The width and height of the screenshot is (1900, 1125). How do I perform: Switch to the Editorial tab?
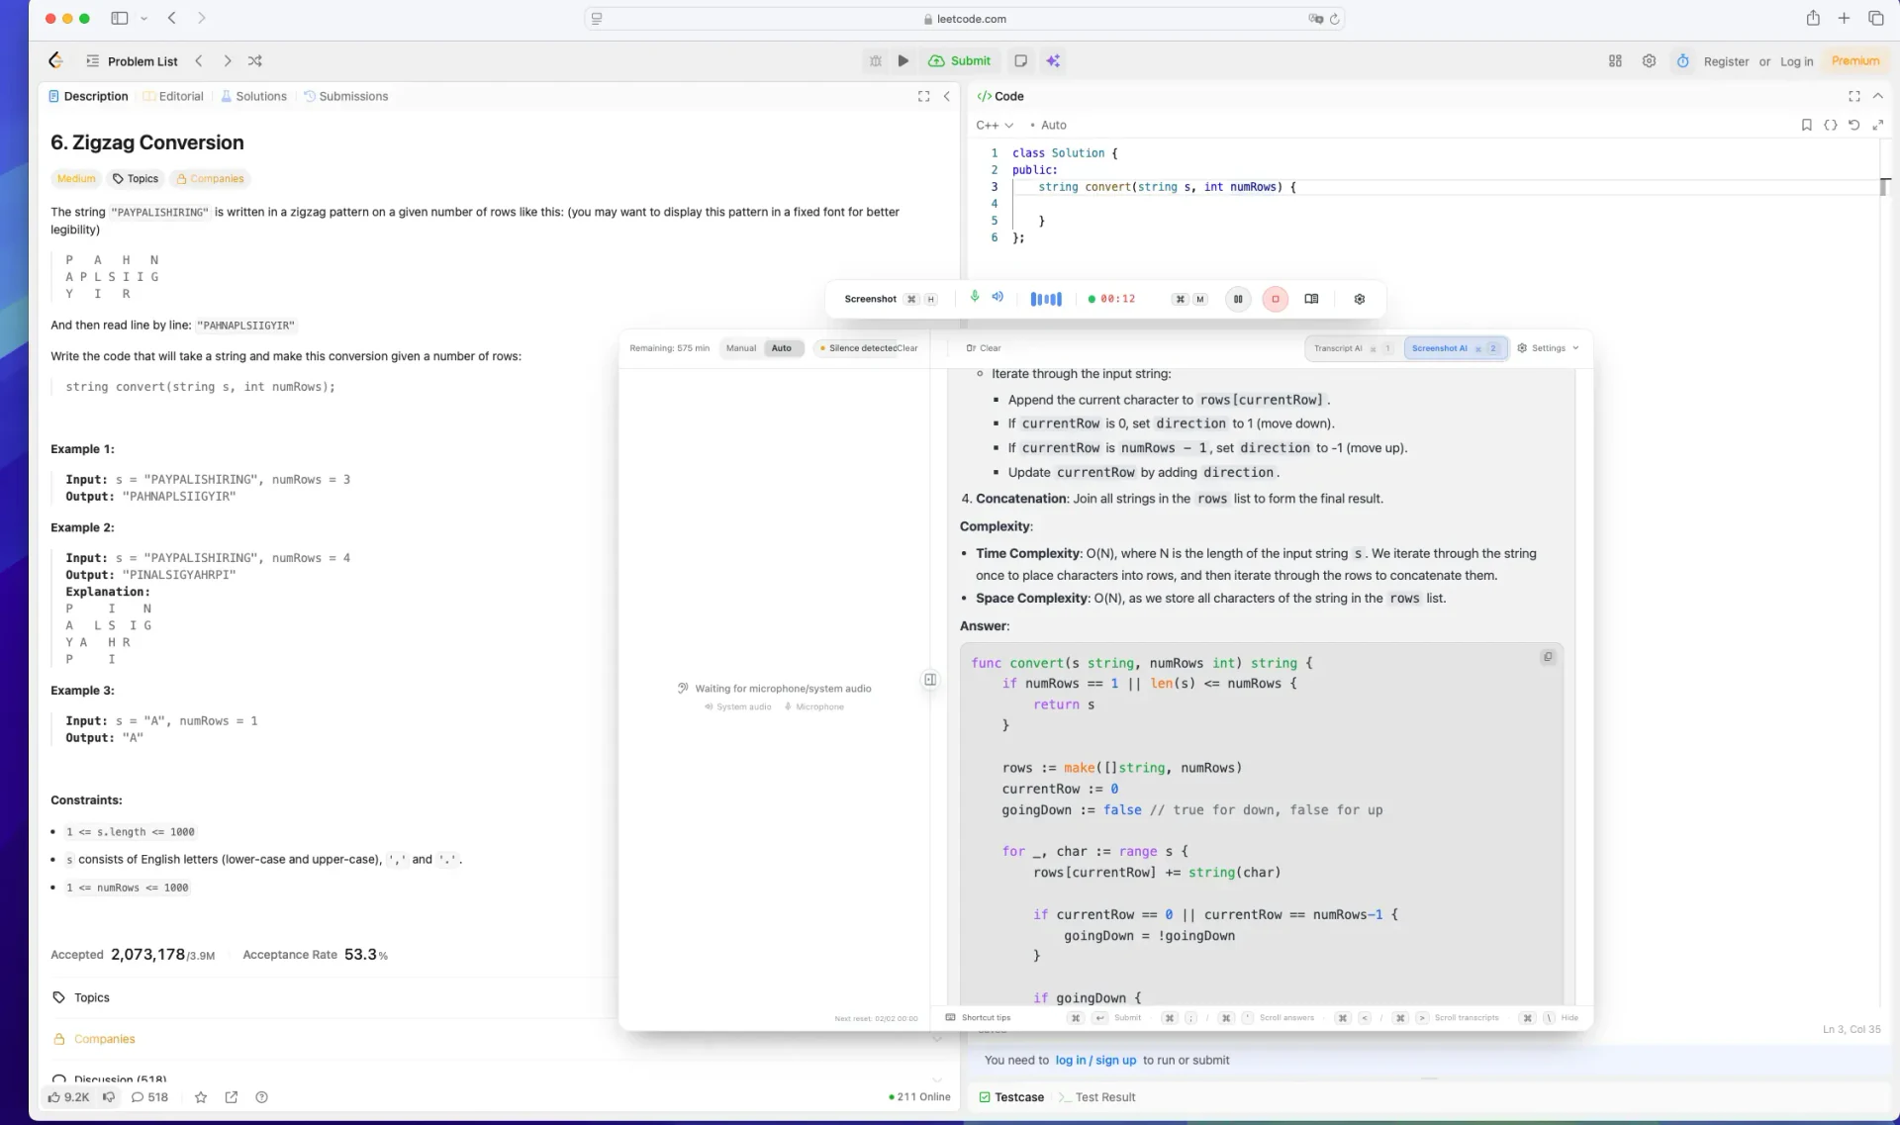pyautogui.click(x=181, y=96)
